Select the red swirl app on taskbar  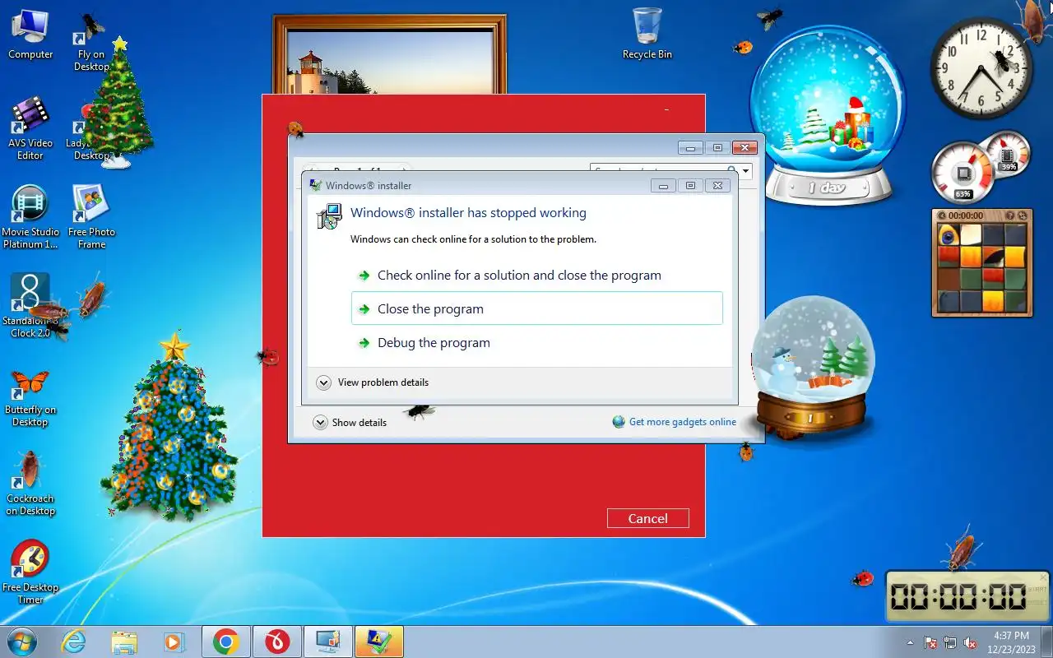[277, 642]
